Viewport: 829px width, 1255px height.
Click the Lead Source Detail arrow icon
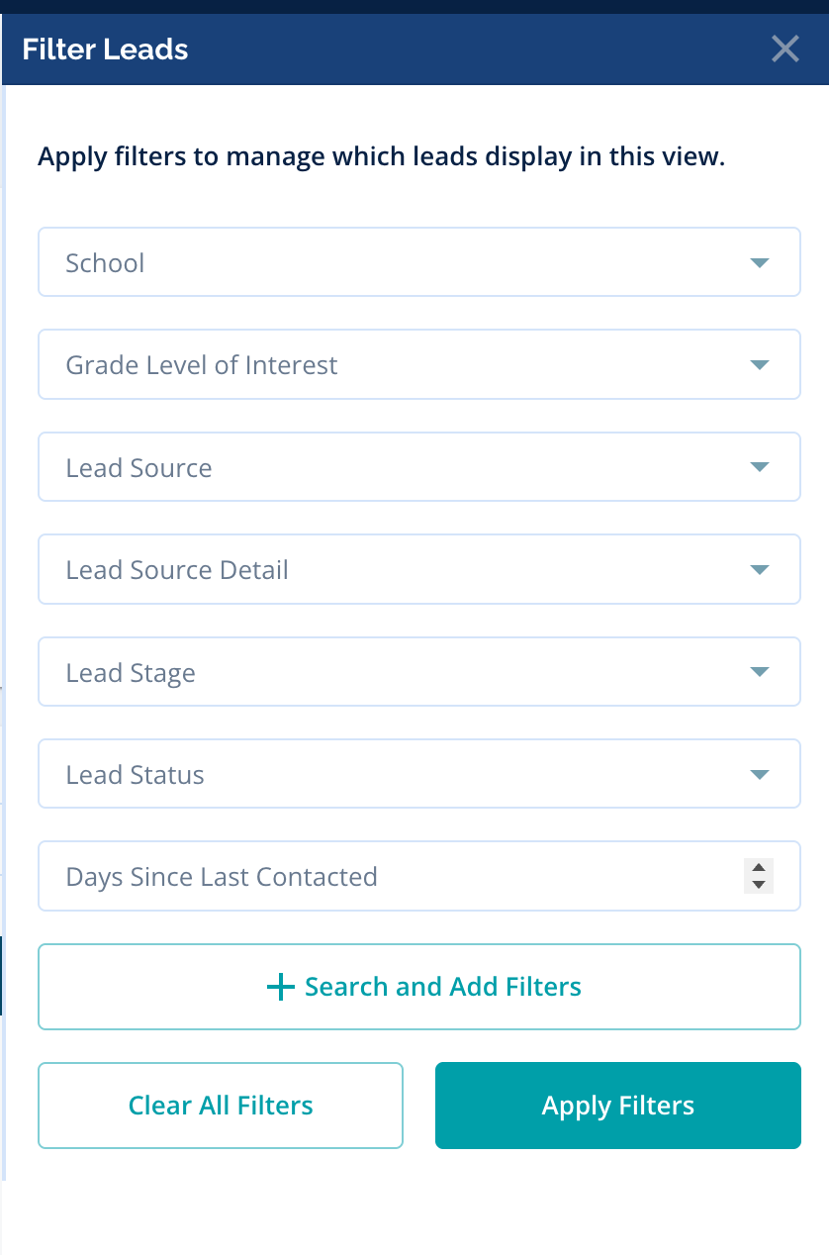(759, 570)
